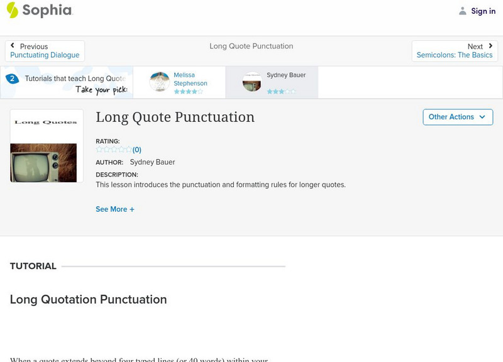Select the Previous chevron arrow
Viewport: 503px width, 362px height.
(x=13, y=46)
